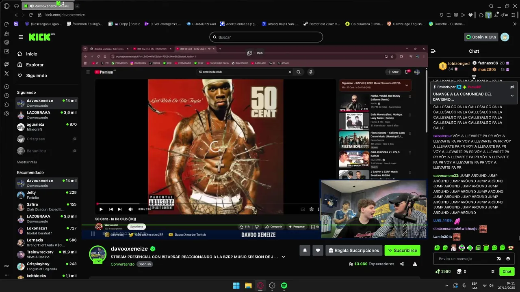Open LACOBRAAA in Siguiendo list
520x292 pixels.
click(x=47, y=115)
